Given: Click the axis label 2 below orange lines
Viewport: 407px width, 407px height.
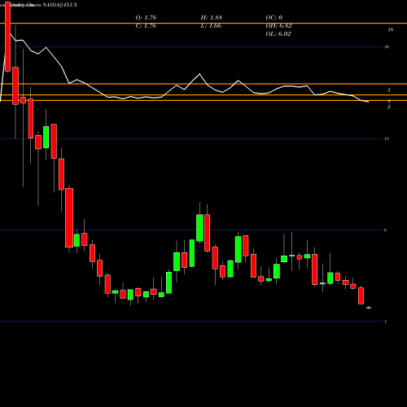Looking at the screenshot, I should [x=389, y=107].
